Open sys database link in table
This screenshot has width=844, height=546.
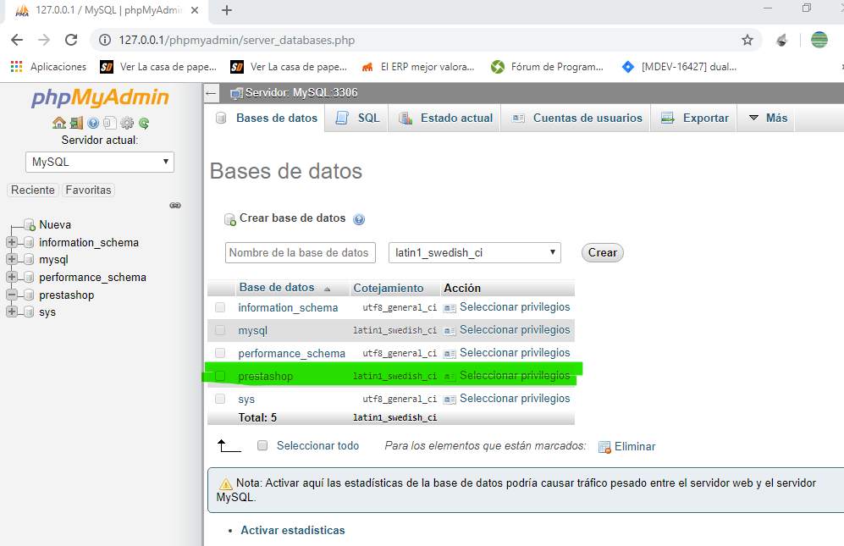246,400
